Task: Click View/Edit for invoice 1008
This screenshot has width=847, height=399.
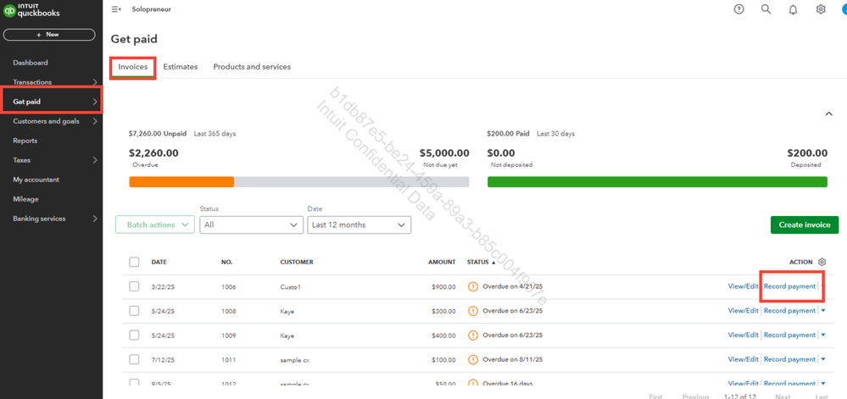Action: pyautogui.click(x=744, y=310)
